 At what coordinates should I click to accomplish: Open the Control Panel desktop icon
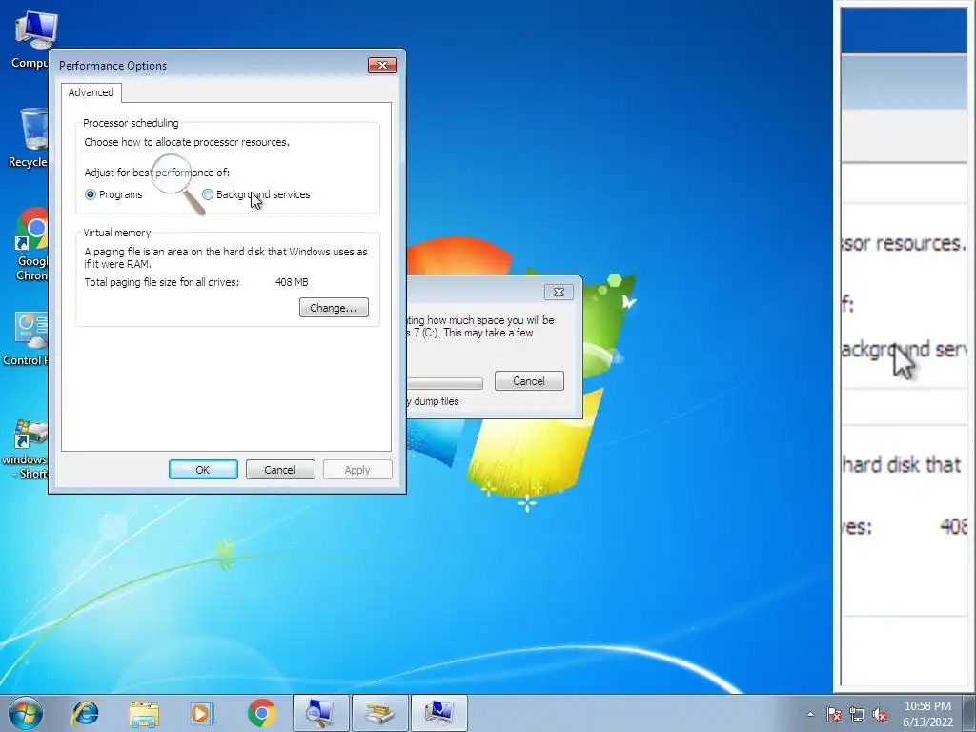point(25,338)
